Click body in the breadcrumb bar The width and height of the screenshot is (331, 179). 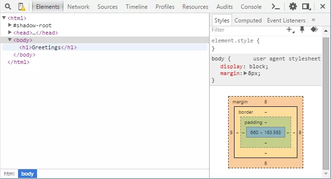coord(27,174)
